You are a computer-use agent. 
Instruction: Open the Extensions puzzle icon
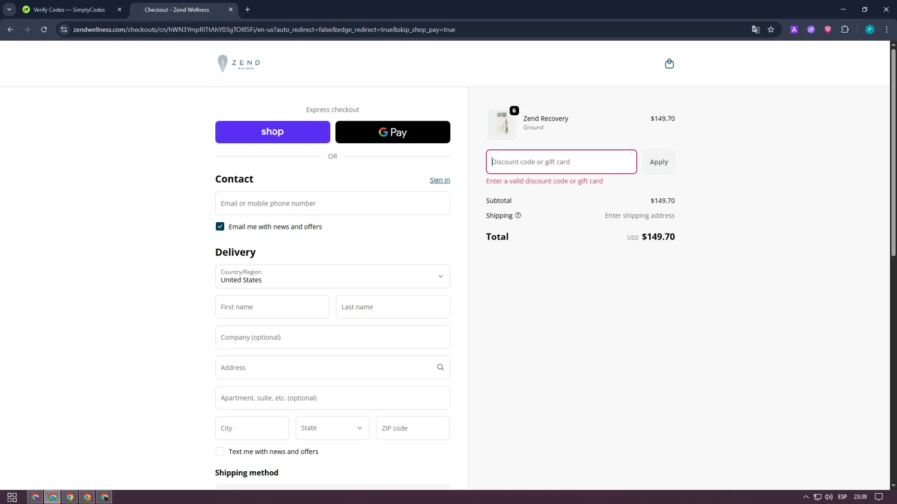click(x=845, y=29)
